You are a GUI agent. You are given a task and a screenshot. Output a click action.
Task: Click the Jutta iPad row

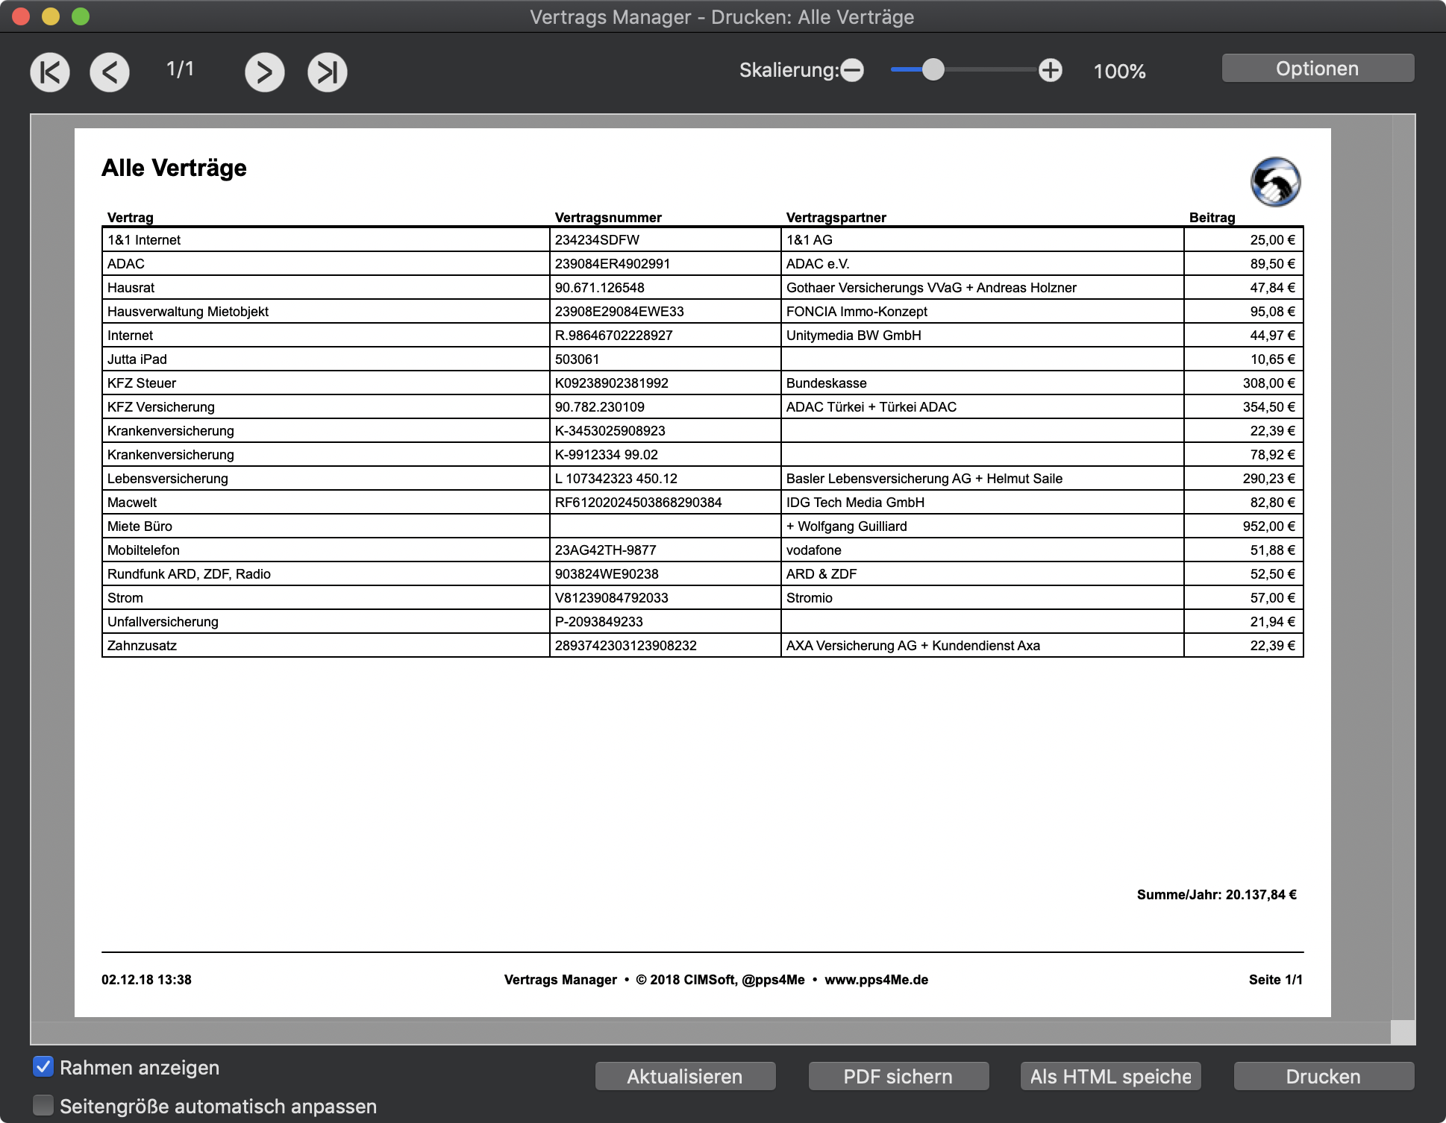click(703, 359)
